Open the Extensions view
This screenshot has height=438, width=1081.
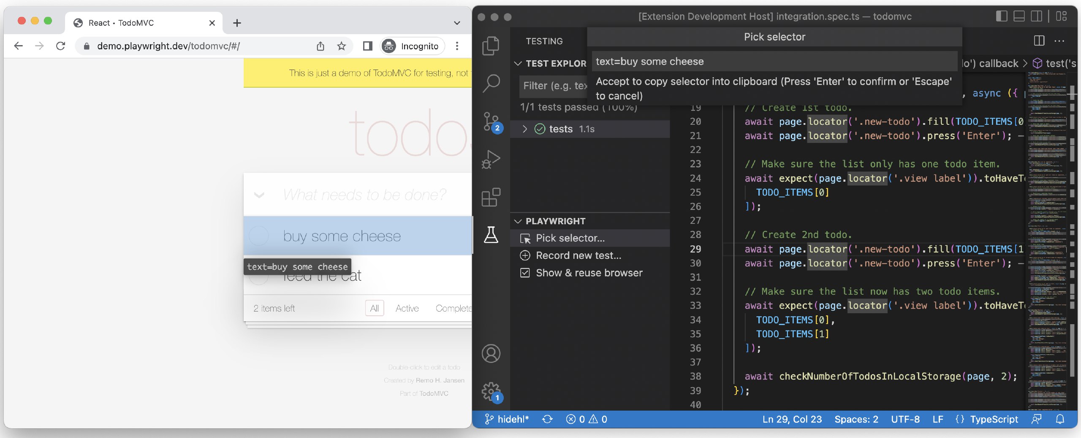pyautogui.click(x=491, y=197)
